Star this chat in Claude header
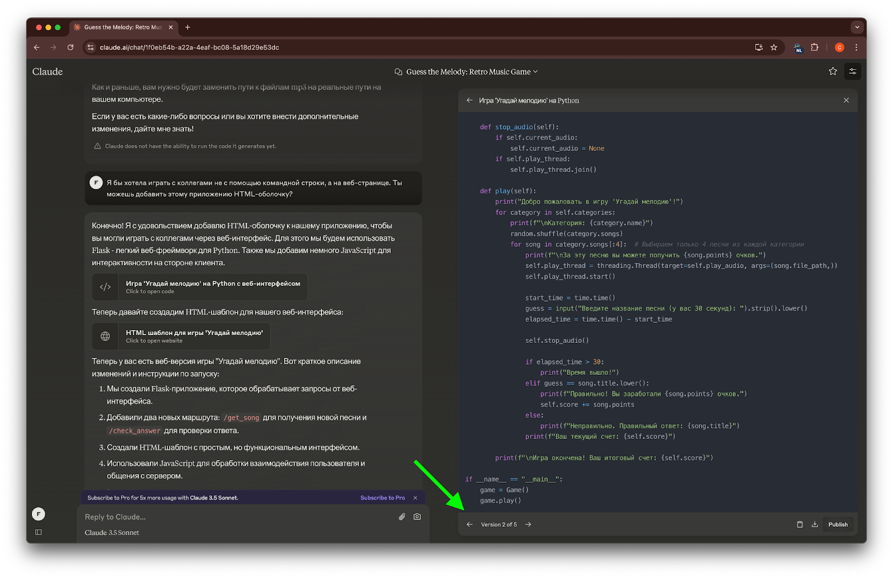This screenshot has width=893, height=578. pyautogui.click(x=833, y=71)
